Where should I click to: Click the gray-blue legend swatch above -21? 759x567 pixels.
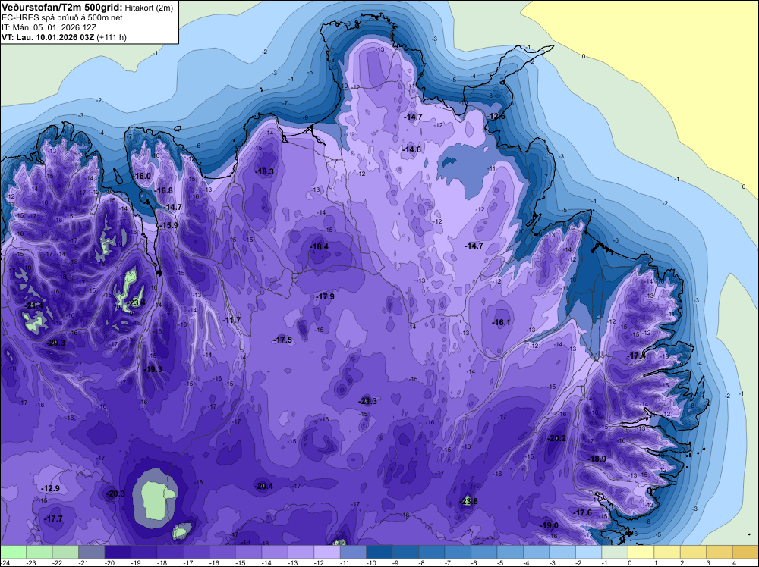92,552
